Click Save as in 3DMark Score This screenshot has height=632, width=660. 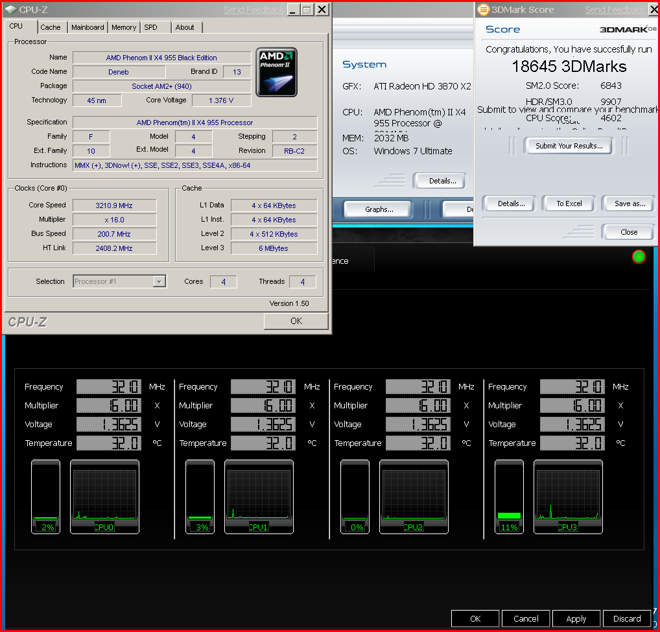click(630, 204)
